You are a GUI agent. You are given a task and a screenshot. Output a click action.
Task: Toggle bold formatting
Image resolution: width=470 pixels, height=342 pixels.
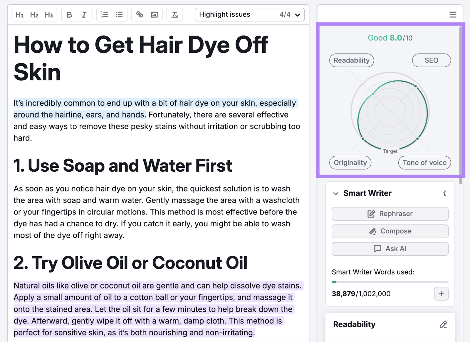(x=69, y=14)
